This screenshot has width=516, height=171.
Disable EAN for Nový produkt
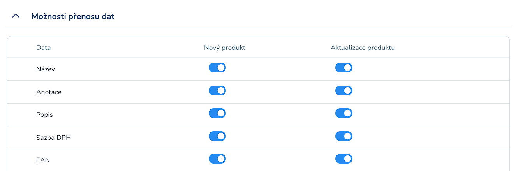click(x=217, y=159)
